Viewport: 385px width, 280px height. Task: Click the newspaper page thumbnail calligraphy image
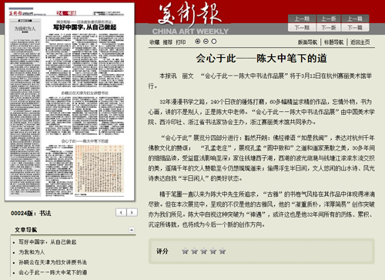99,169
